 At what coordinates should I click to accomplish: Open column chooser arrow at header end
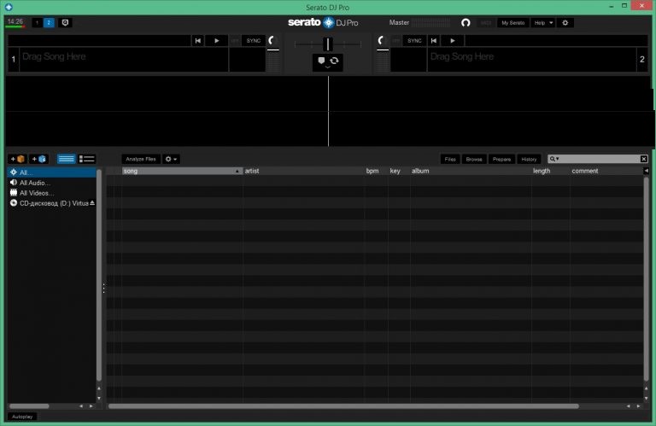[647, 171]
